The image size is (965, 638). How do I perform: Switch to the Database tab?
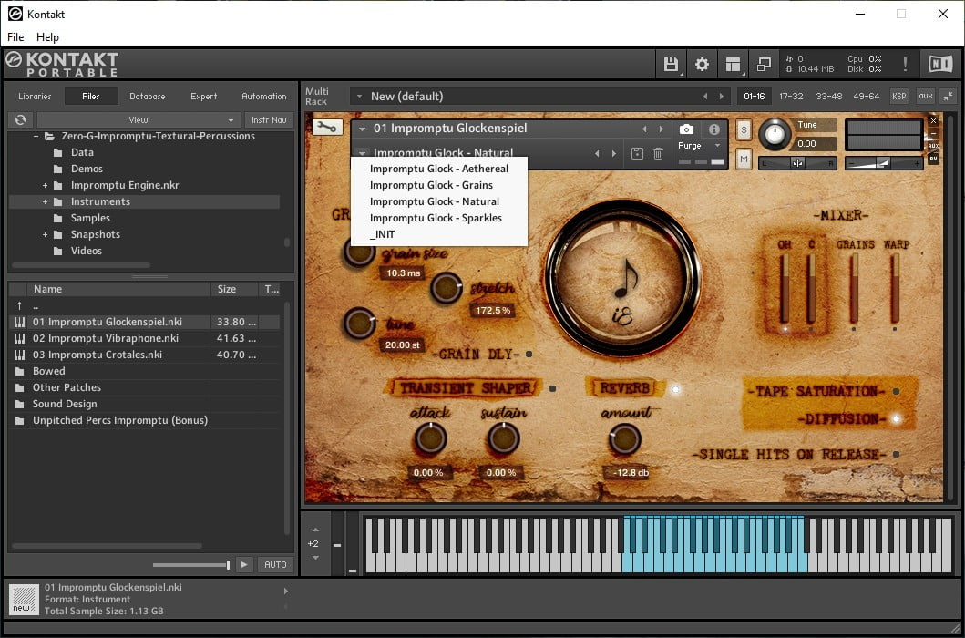click(x=147, y=96)
